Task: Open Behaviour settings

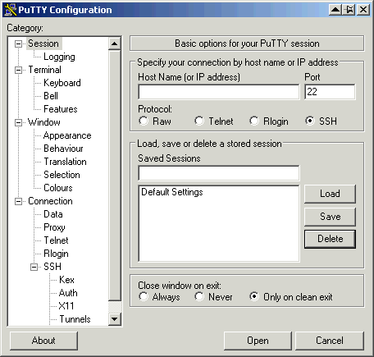Action: click(63, 149)
